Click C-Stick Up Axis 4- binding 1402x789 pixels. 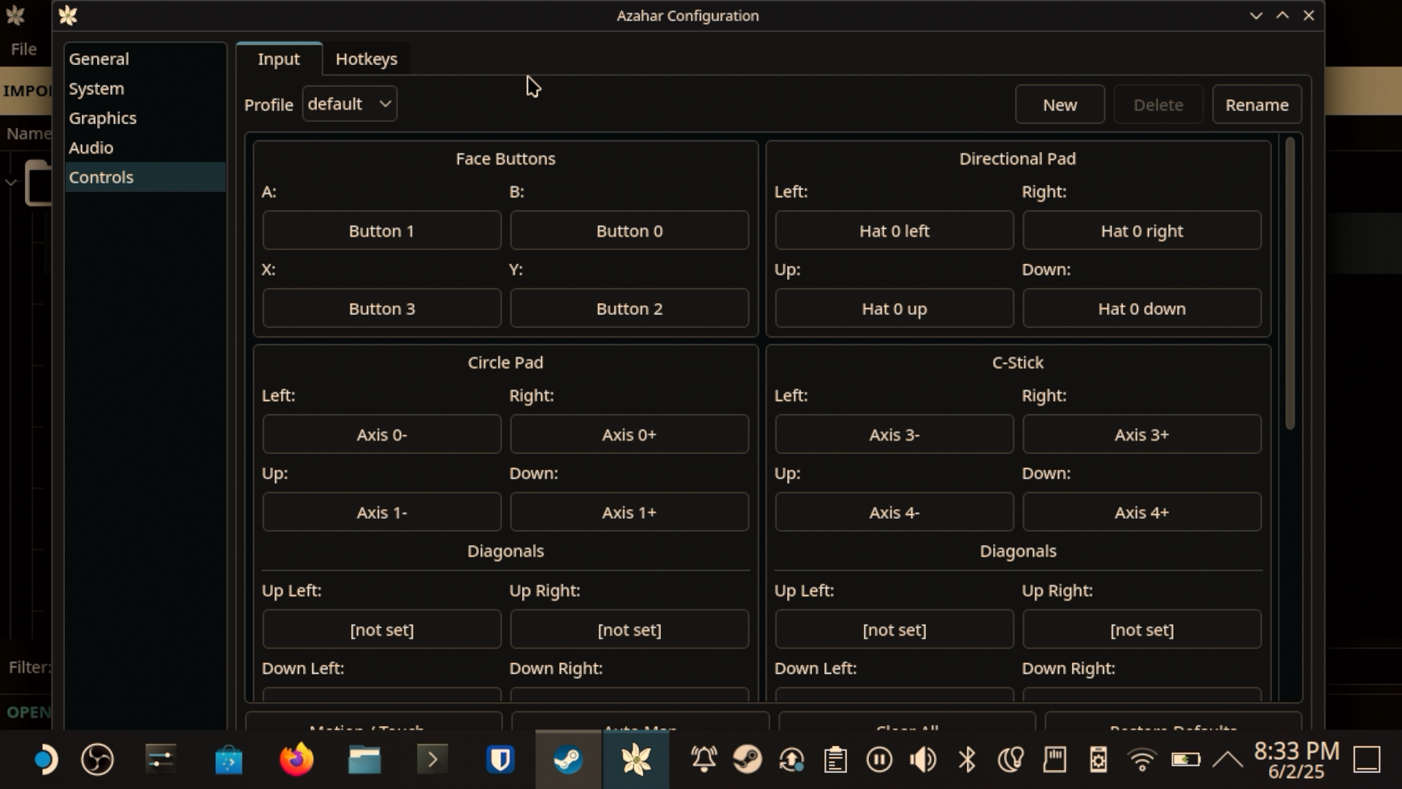click(895, 512)
